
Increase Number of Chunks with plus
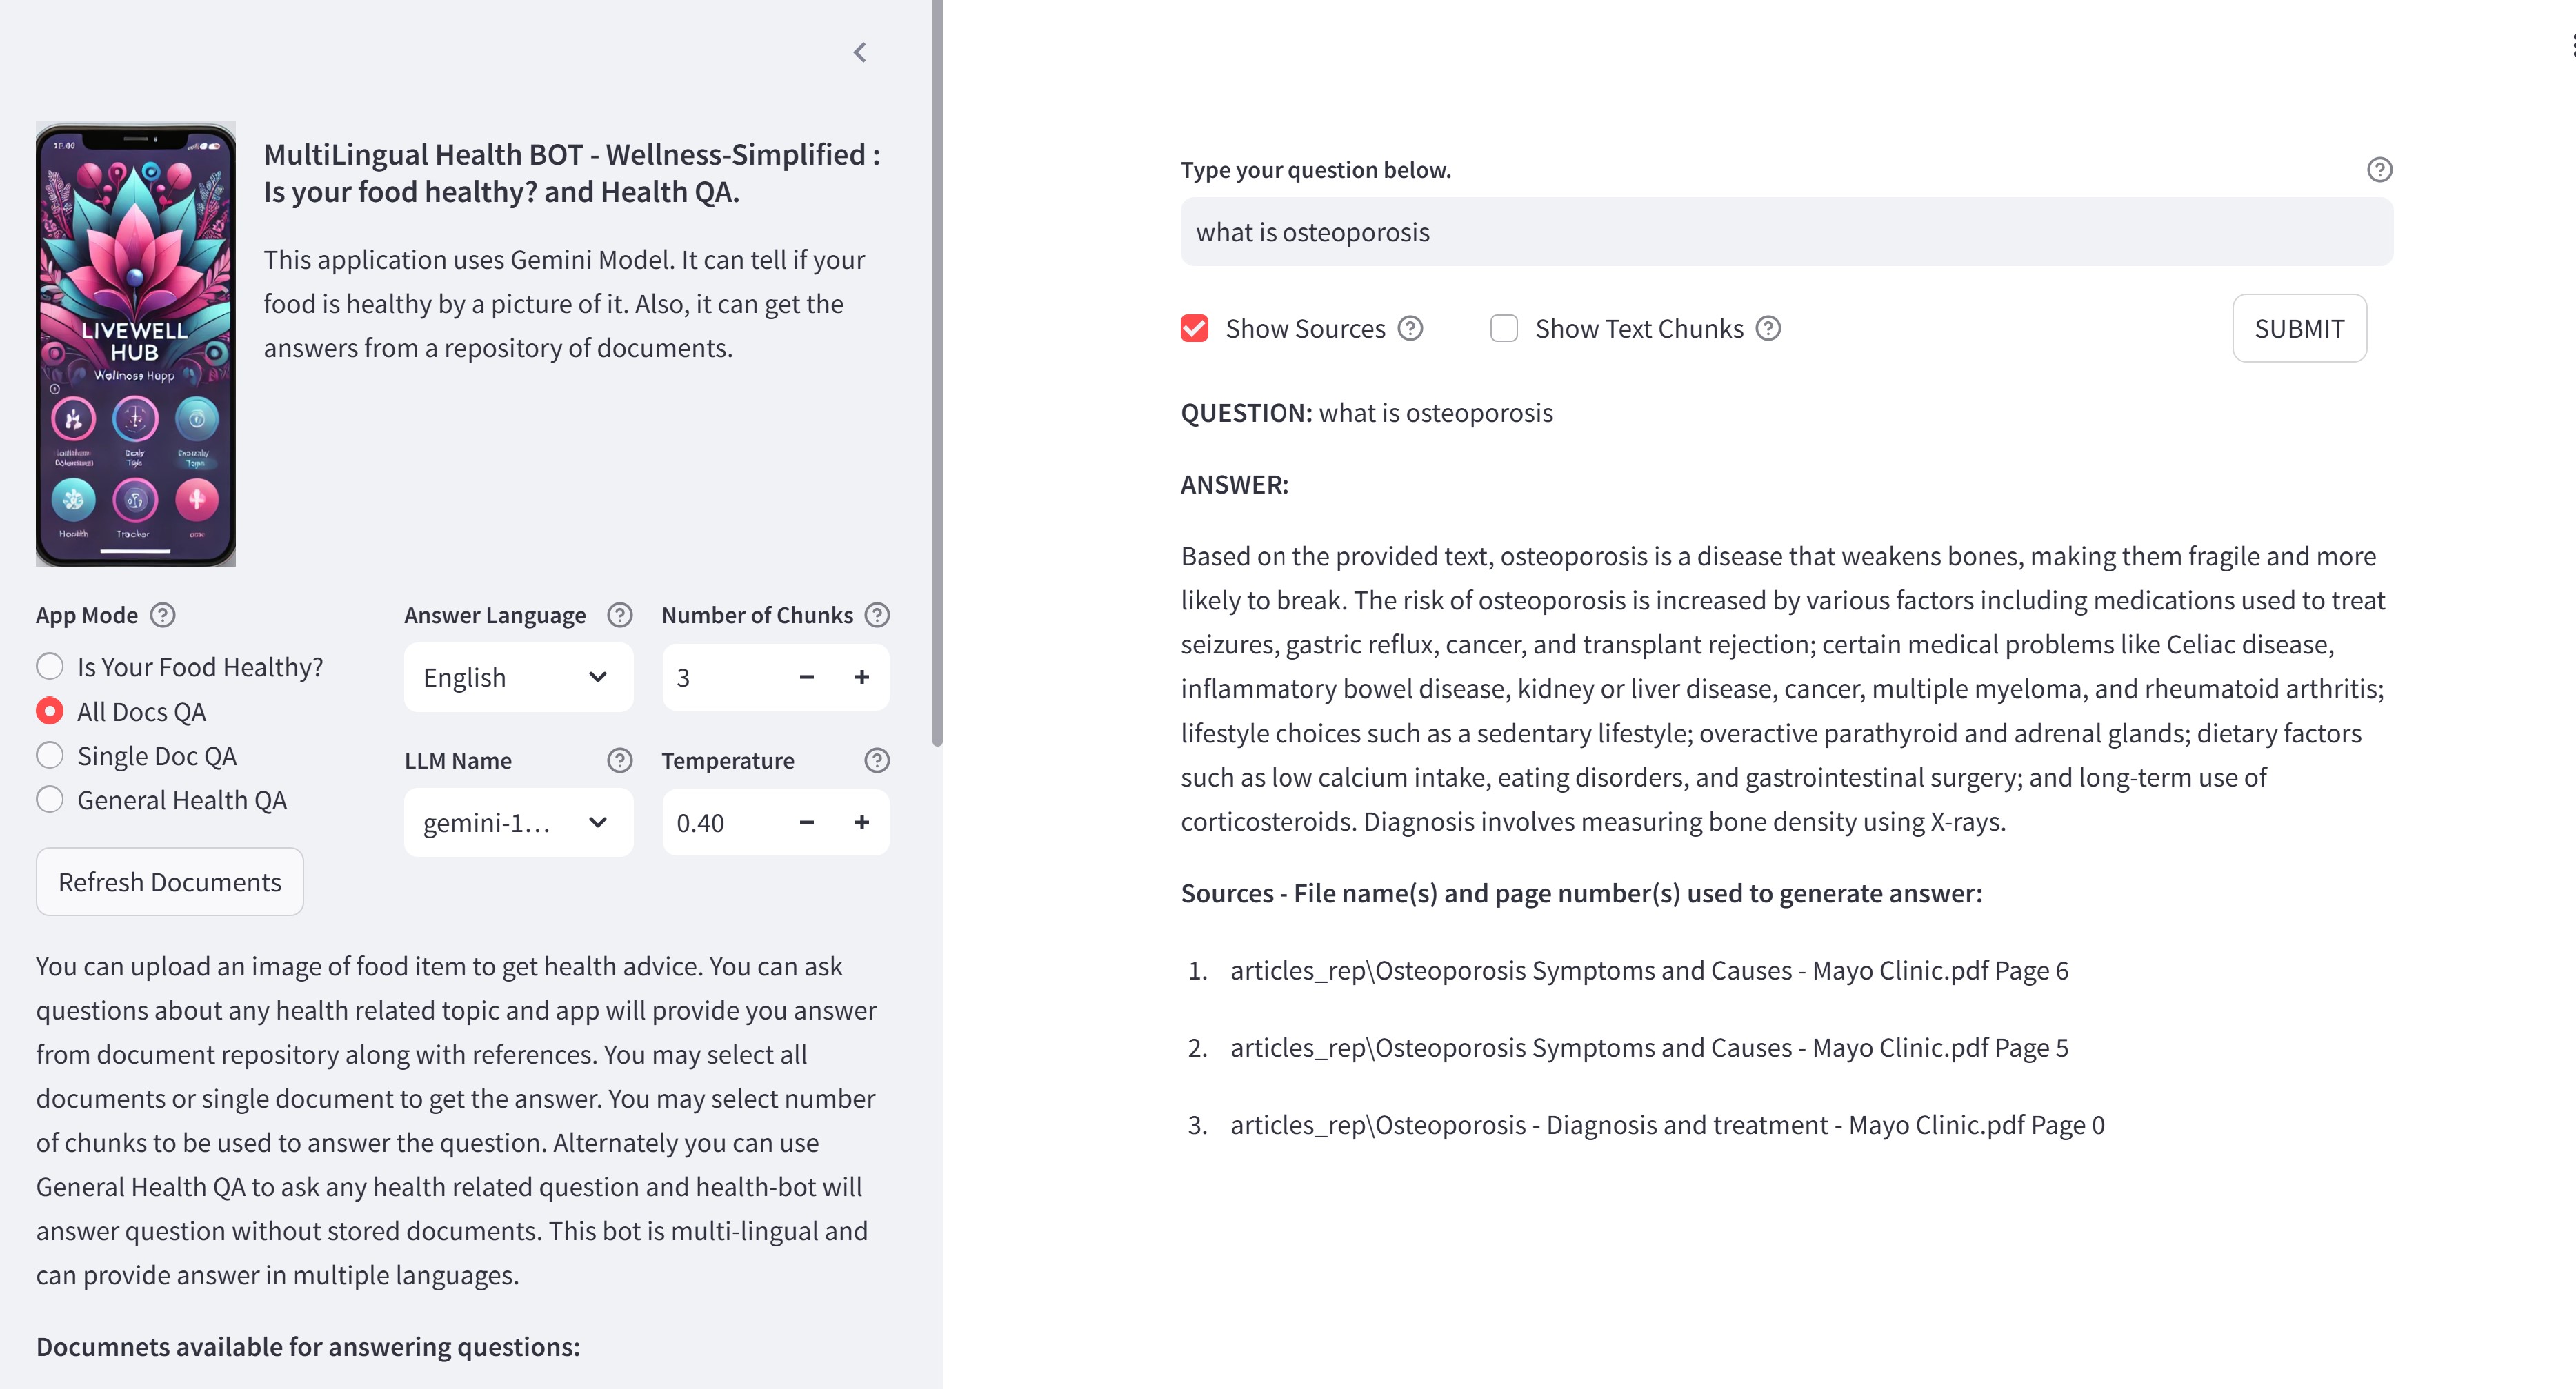[x=861, y=676]
